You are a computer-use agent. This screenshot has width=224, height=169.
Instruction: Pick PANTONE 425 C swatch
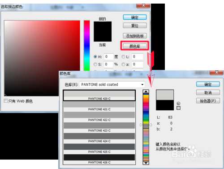point(99,148)
